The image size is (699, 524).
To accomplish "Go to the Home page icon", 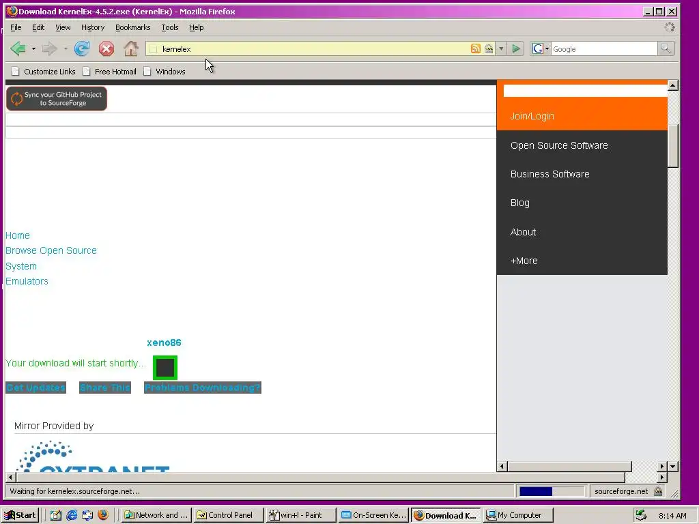I will (130, 48).
